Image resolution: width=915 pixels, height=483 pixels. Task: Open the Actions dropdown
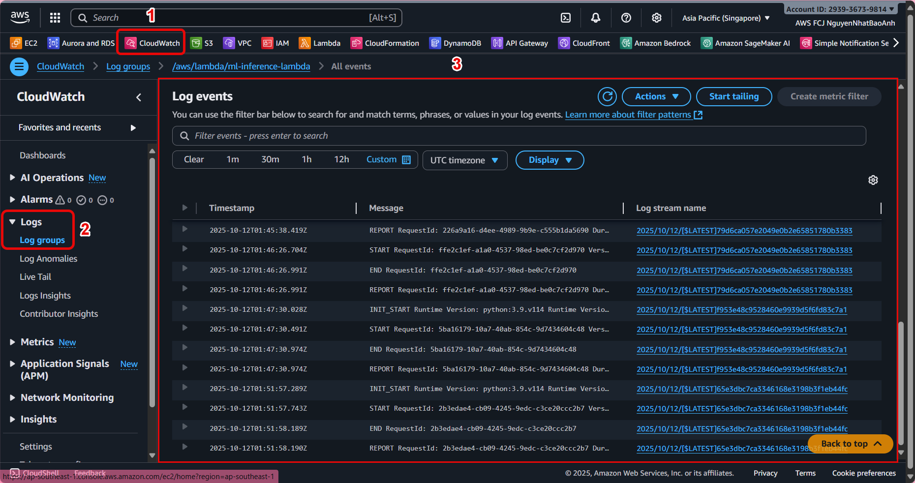tap(656, 96)
